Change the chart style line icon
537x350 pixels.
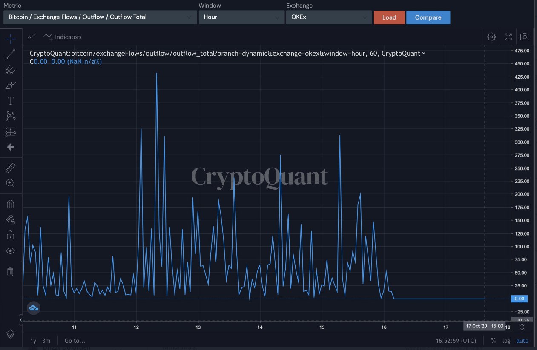(x=32, y=37)
